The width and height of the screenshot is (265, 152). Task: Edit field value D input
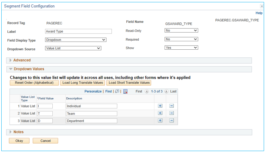tap(45, 121)
